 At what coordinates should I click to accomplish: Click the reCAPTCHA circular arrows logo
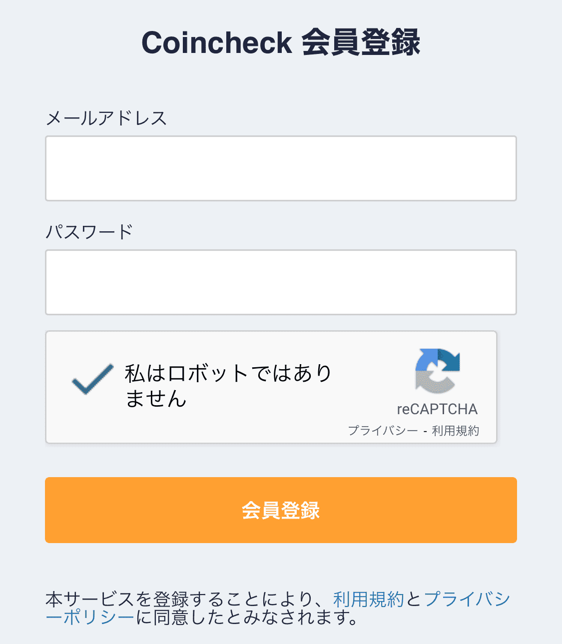(437, 371)
